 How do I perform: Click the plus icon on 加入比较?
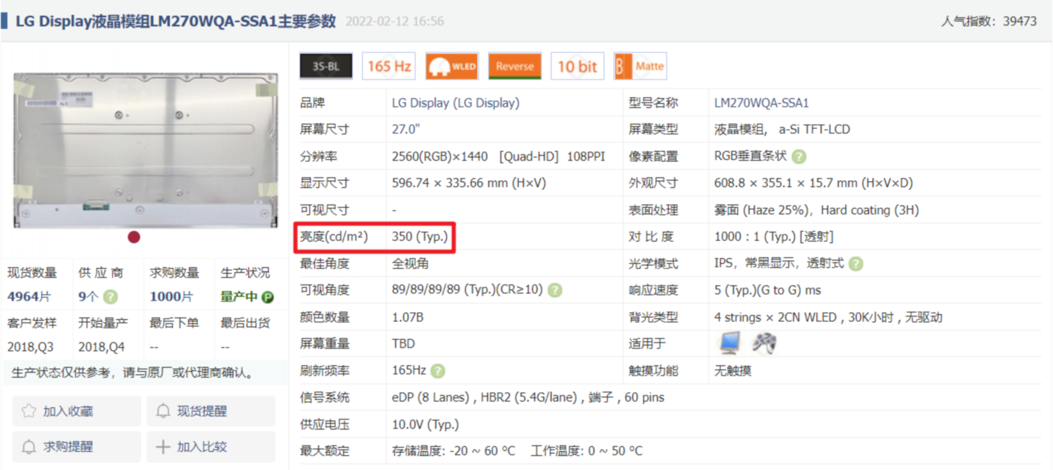163,447
